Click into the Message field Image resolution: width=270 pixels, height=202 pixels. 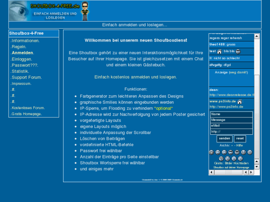click(231, 120)
